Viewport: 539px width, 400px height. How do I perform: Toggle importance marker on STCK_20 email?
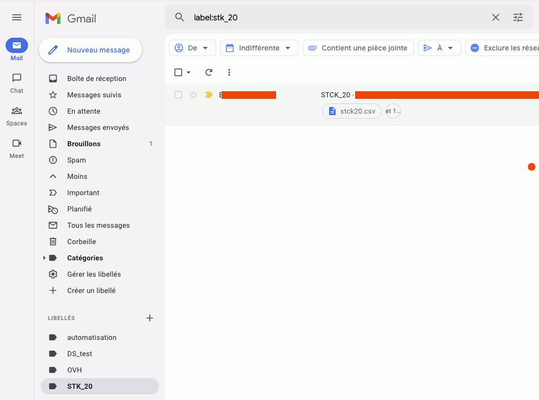tap(209, 95)
